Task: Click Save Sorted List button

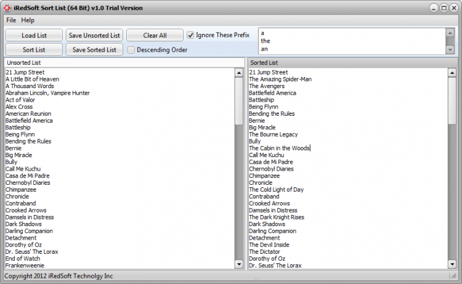Action: [94, 50]
